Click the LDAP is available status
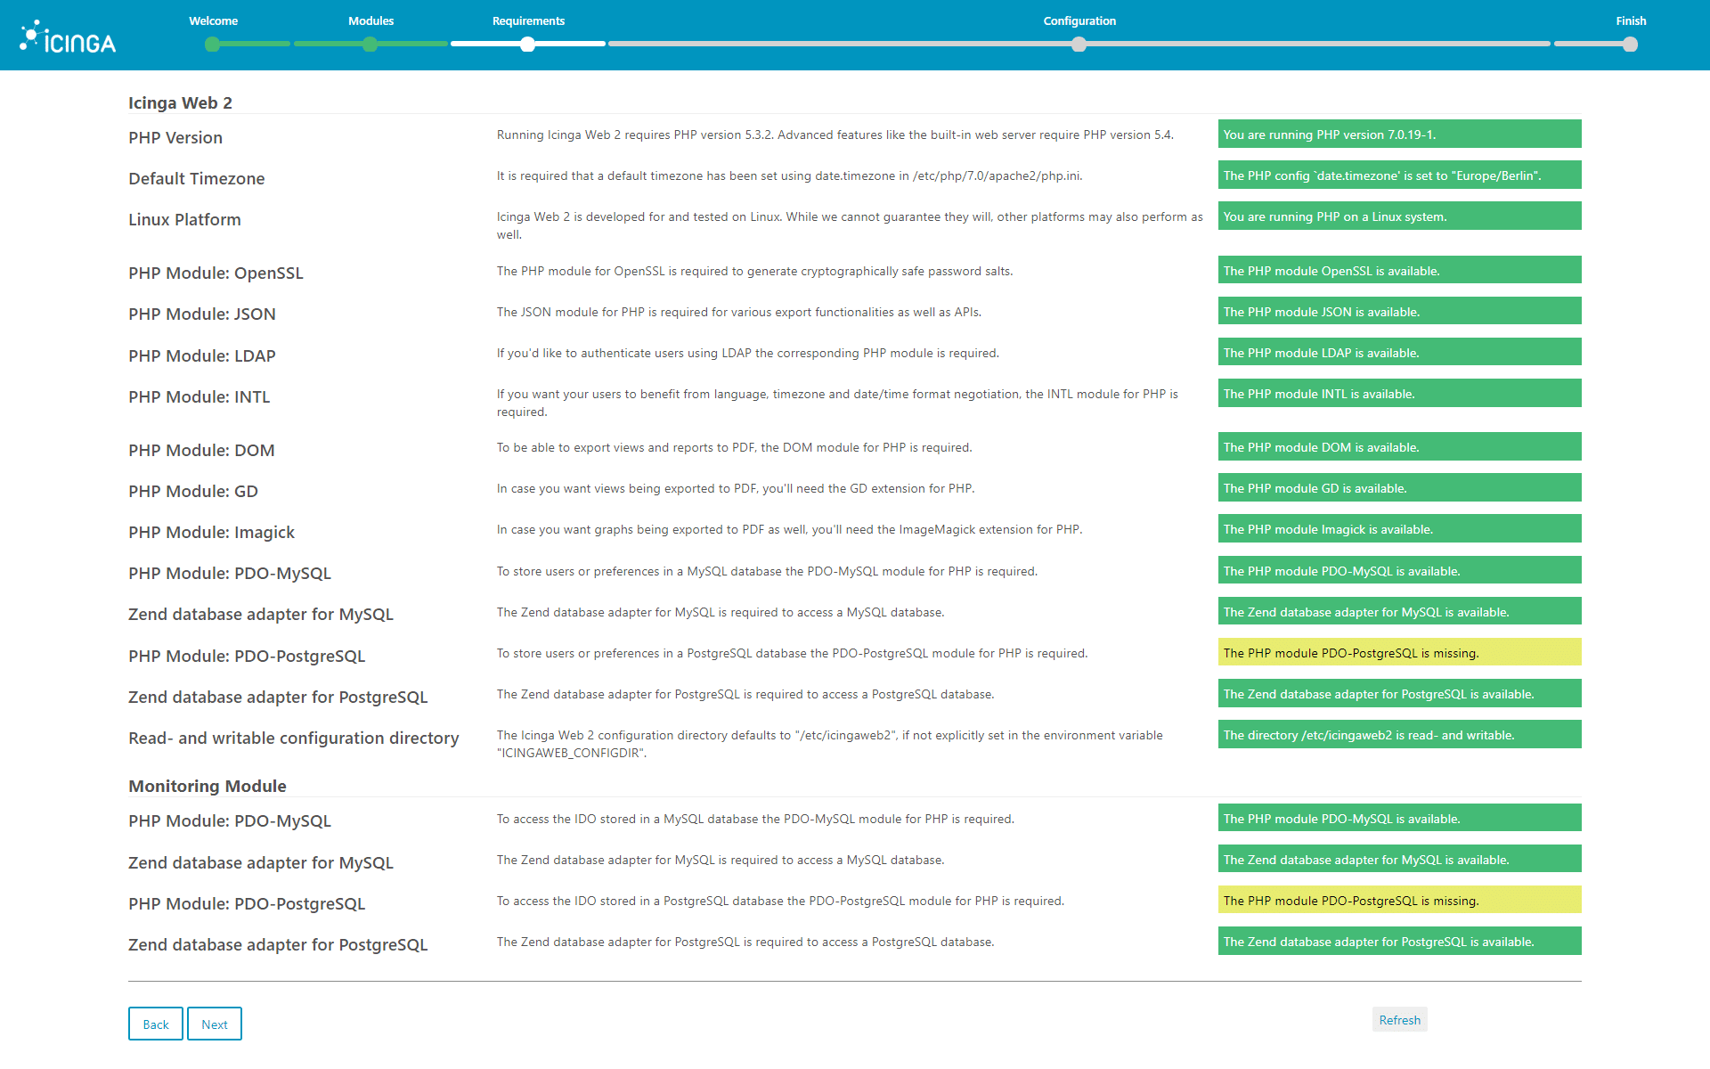This screenshot has width=1710, height=1069. click(1399, 352)
